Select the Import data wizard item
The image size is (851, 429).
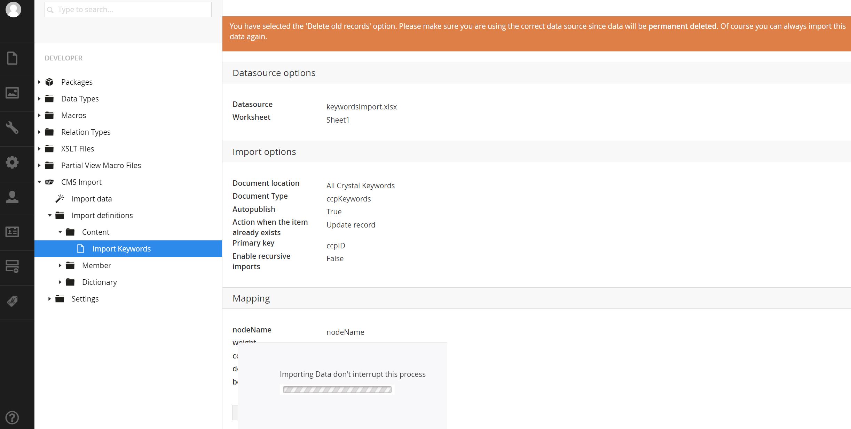pos(92,199)
